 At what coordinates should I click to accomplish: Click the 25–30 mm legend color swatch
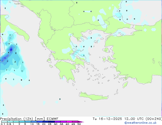click(51, 122)
